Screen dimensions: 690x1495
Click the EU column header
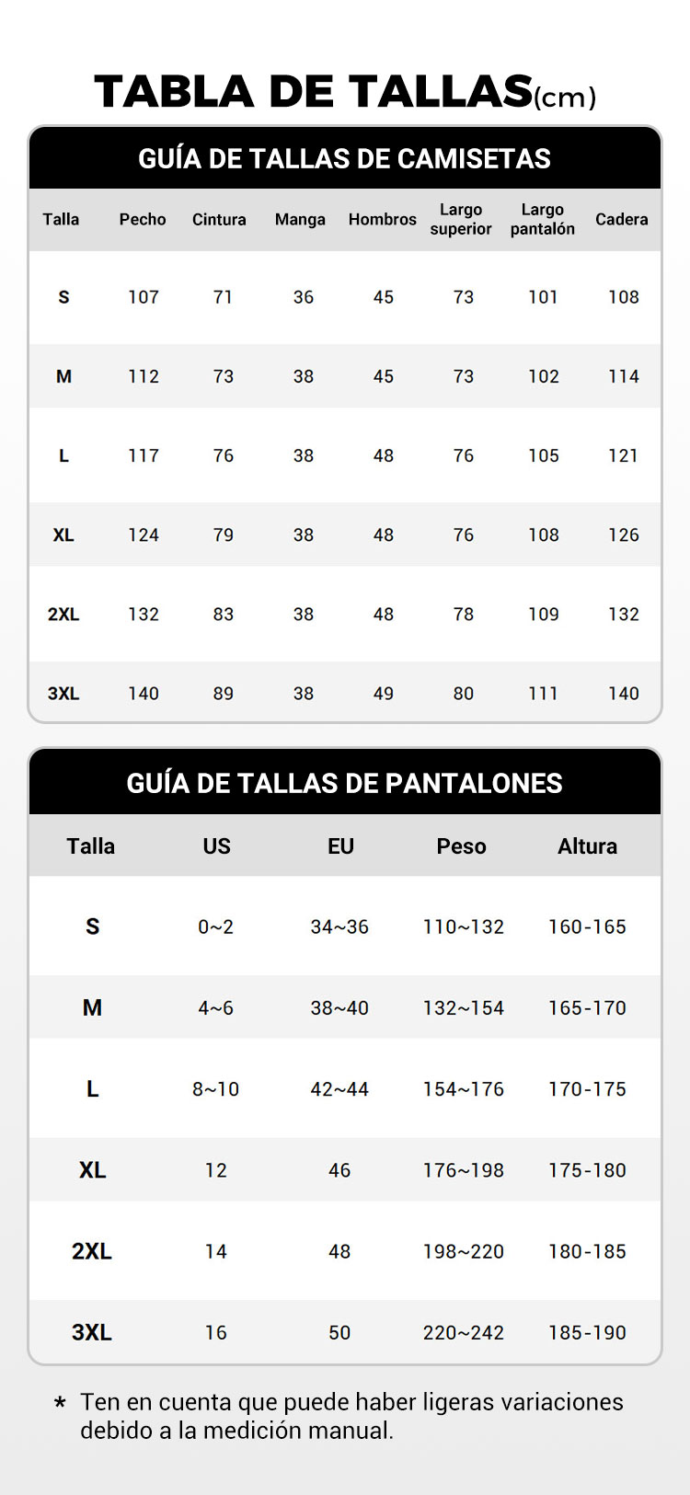tap(340, 846)
